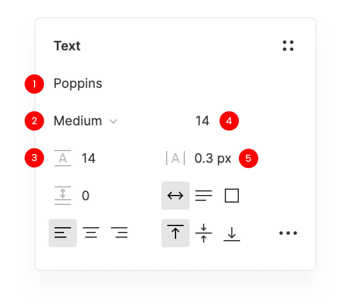Viewport: 341px width, 301px height.
Task: Open the three-dot type details menu
Action: point(288,233)
